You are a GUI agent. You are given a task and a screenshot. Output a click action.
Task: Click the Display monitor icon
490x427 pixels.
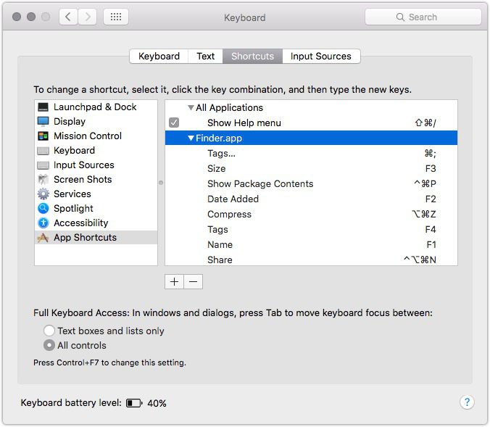[43, 122]
